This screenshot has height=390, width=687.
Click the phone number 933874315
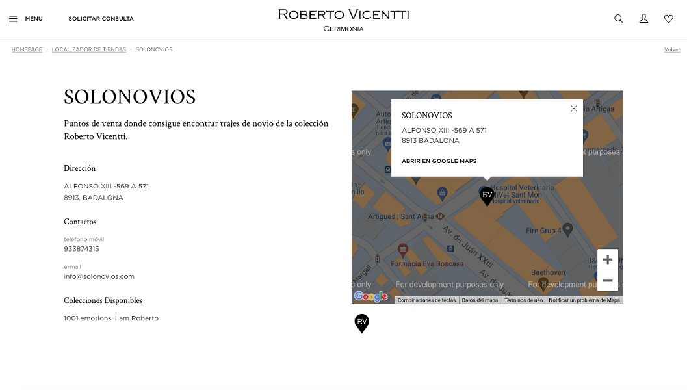[x=81, y=249]
